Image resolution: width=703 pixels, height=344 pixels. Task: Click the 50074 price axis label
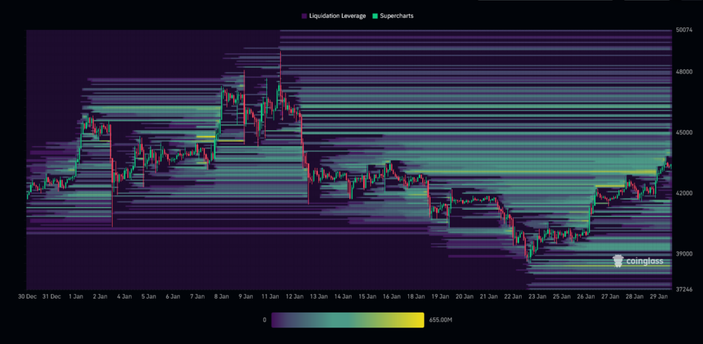pos(683,30)
